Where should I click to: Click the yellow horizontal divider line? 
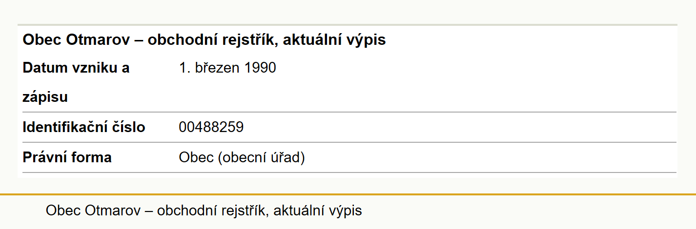click(x=348, y=194)
